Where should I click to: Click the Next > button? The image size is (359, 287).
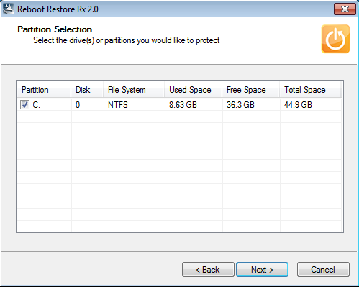(x=262, y=270)
